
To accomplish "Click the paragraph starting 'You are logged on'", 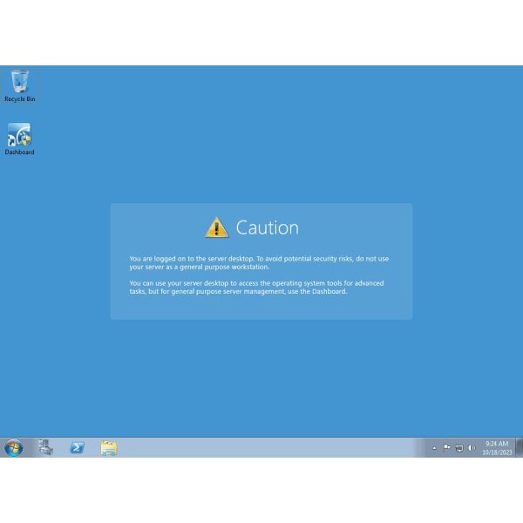I will click(x=259, y=263).
